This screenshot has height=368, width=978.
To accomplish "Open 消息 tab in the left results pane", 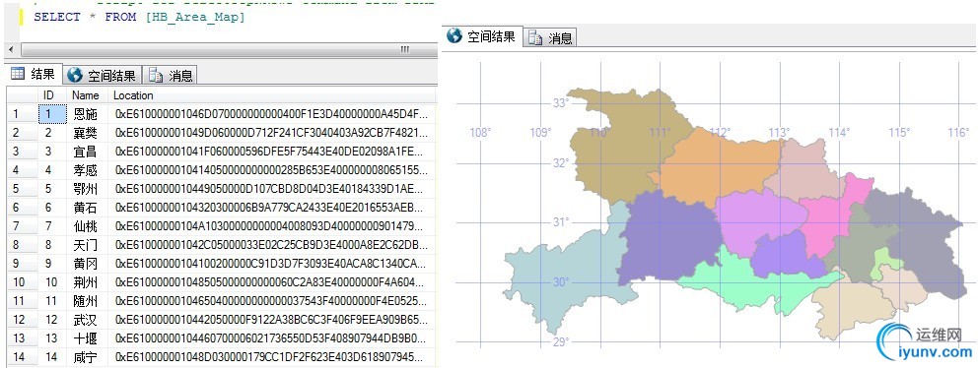I will pyautogui.click(x=171, y=76).
